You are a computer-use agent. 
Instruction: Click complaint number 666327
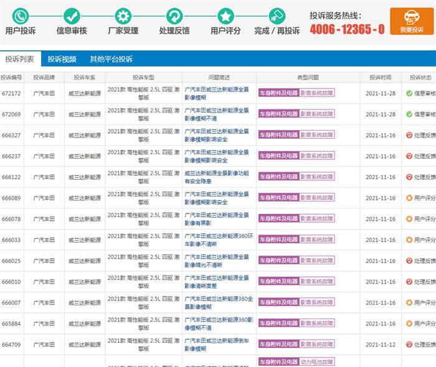[11, 135]
